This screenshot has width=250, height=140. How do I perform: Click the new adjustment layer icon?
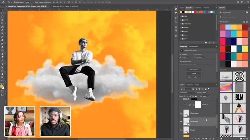[203, 138]
